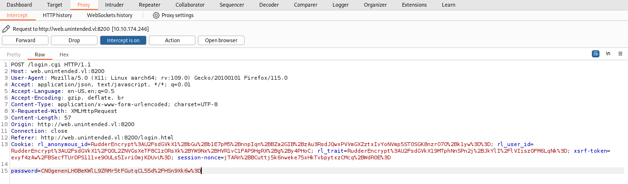Open the Decoder tab

[x=269, y=5]
